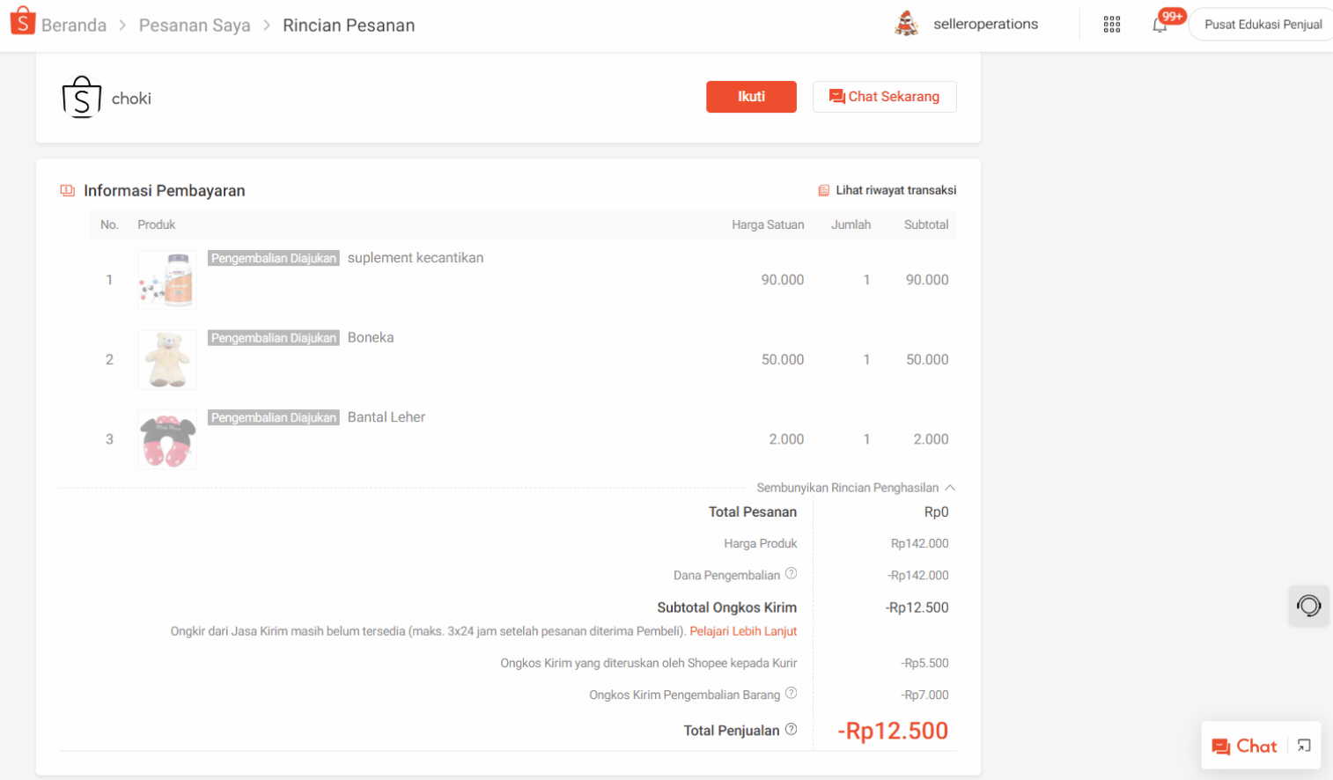Image resolution: width=1333 pixels, height=780 pixels.
Task: Click Pelajari Lebih Lanjut about shipping fees
Action: click(743, 630)
